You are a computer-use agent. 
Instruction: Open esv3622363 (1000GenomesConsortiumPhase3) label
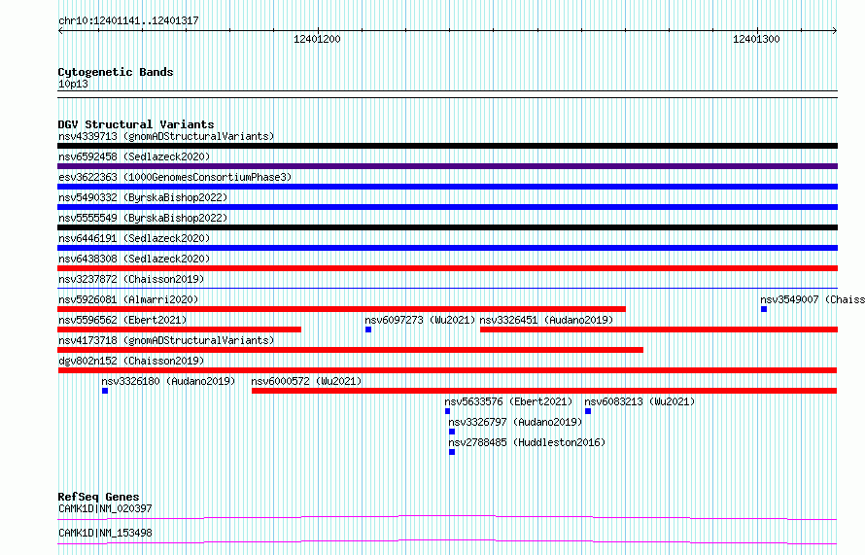coord(175,177)
